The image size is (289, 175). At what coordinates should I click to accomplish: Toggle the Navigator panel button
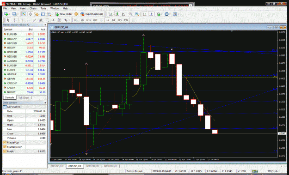point(37,14)
